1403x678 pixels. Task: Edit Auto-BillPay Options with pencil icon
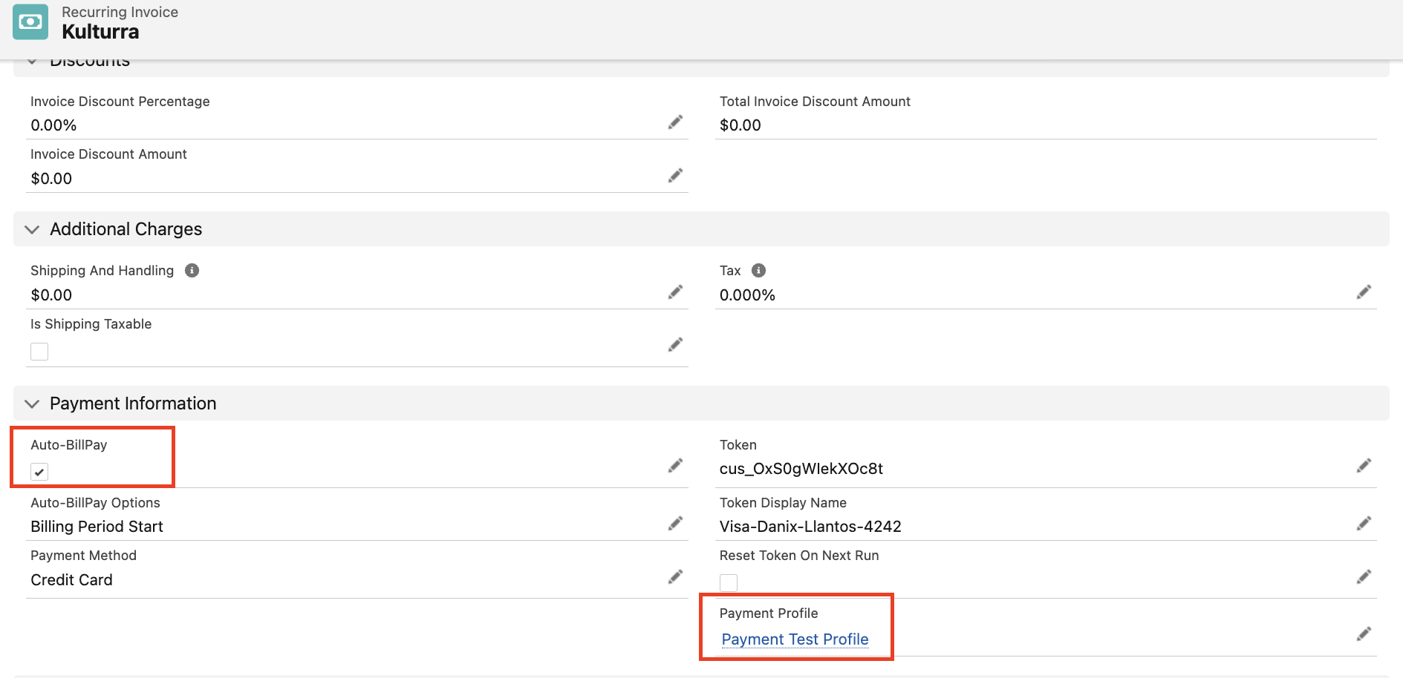[x=675, y=524]
